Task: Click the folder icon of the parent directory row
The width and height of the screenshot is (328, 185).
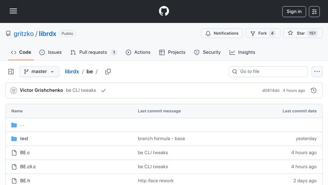Action: click(x=14, y=125)
